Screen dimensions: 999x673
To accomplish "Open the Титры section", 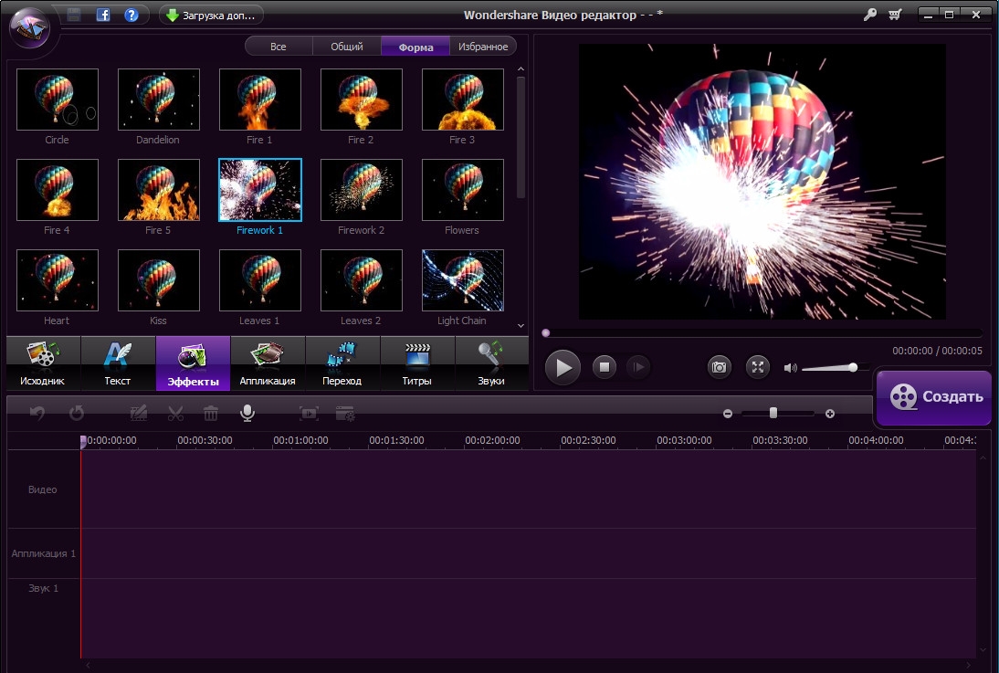I will coord(416,363).
